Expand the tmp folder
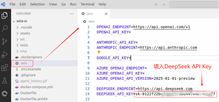The width and height of the screenshot is (219, 102). pos(44,51)
